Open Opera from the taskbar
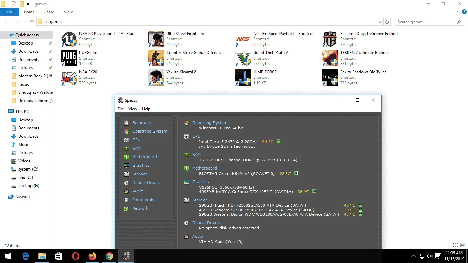Screen dimensions: 468x263 tap(76, 256)
